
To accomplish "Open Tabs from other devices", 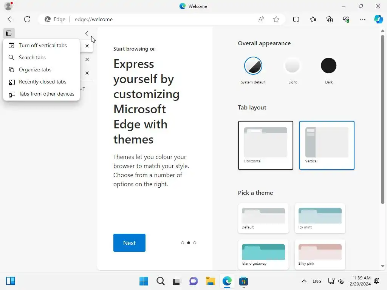I will (x=41, y=94).
